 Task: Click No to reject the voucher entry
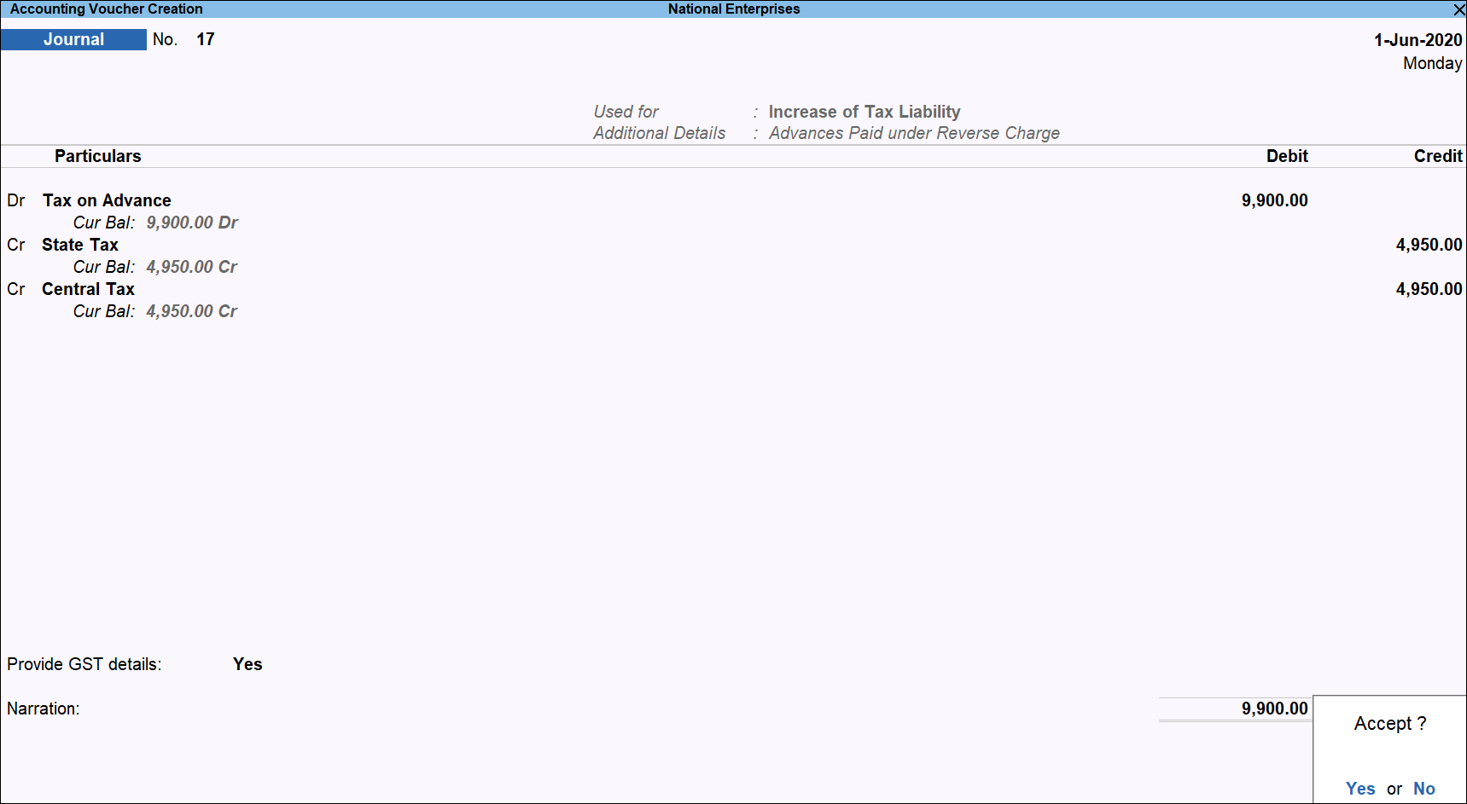1423,789
